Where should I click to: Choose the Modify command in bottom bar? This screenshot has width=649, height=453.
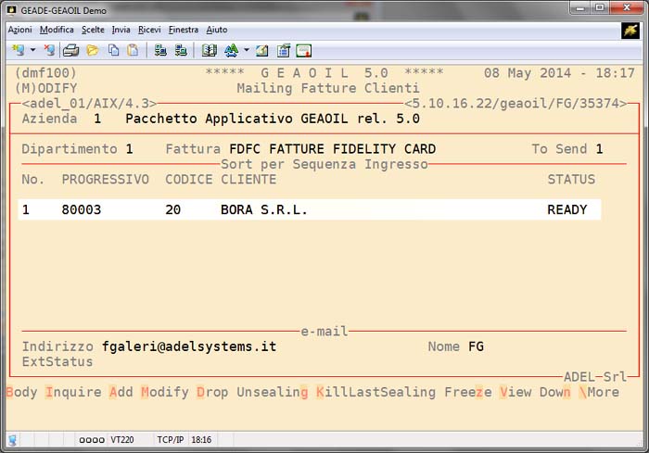tap(165, 392)
